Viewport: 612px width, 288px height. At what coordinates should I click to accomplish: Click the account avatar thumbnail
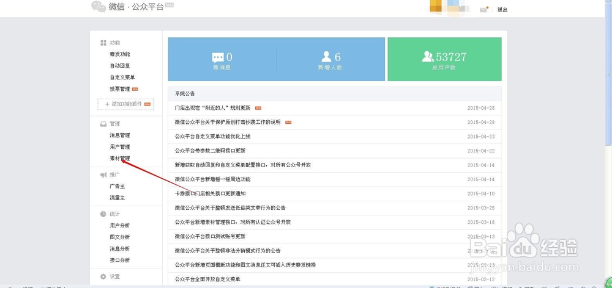click(436, 6)
